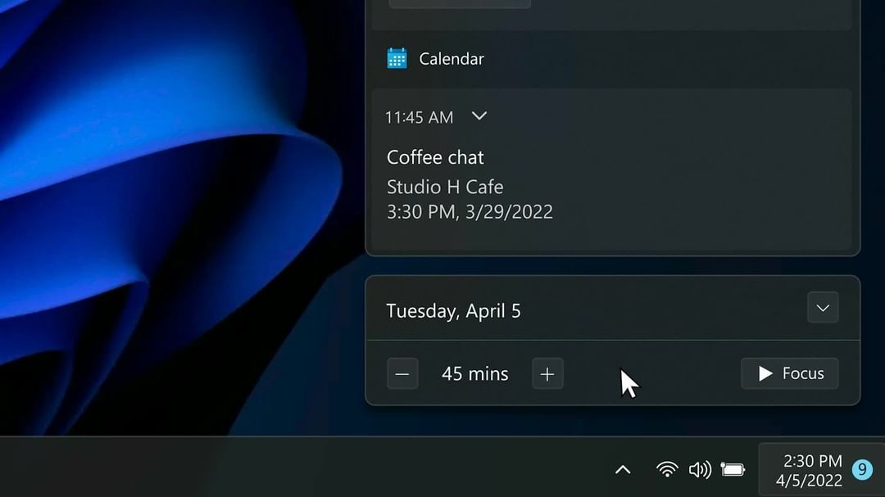Viewport: 885px width, 497px height.
Task: Check the battery status icon
Action: [733, 469]
